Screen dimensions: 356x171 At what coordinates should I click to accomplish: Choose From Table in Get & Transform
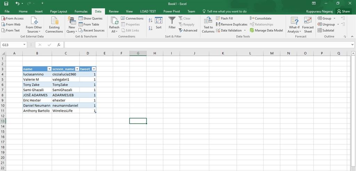pyautogui.click(x=89, y=24)
